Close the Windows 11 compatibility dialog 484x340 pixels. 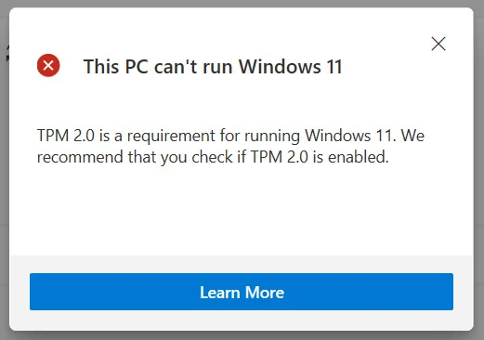(438, 44)
